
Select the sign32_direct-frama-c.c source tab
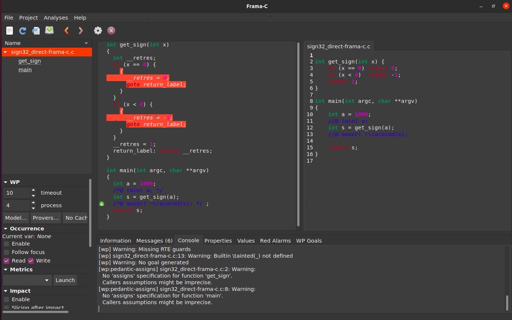click(339, 46)
